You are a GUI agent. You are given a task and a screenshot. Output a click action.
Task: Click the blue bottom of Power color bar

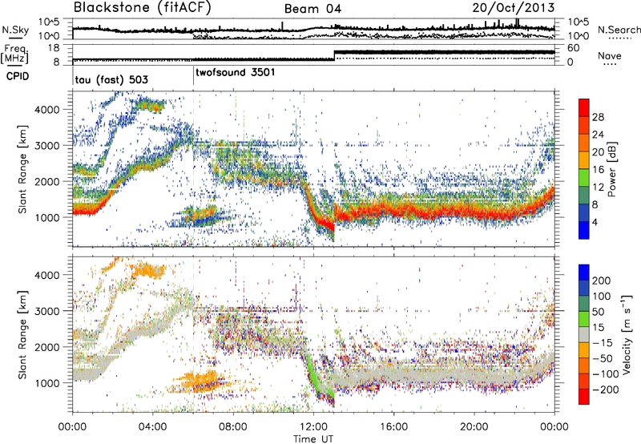click(584, 230)
